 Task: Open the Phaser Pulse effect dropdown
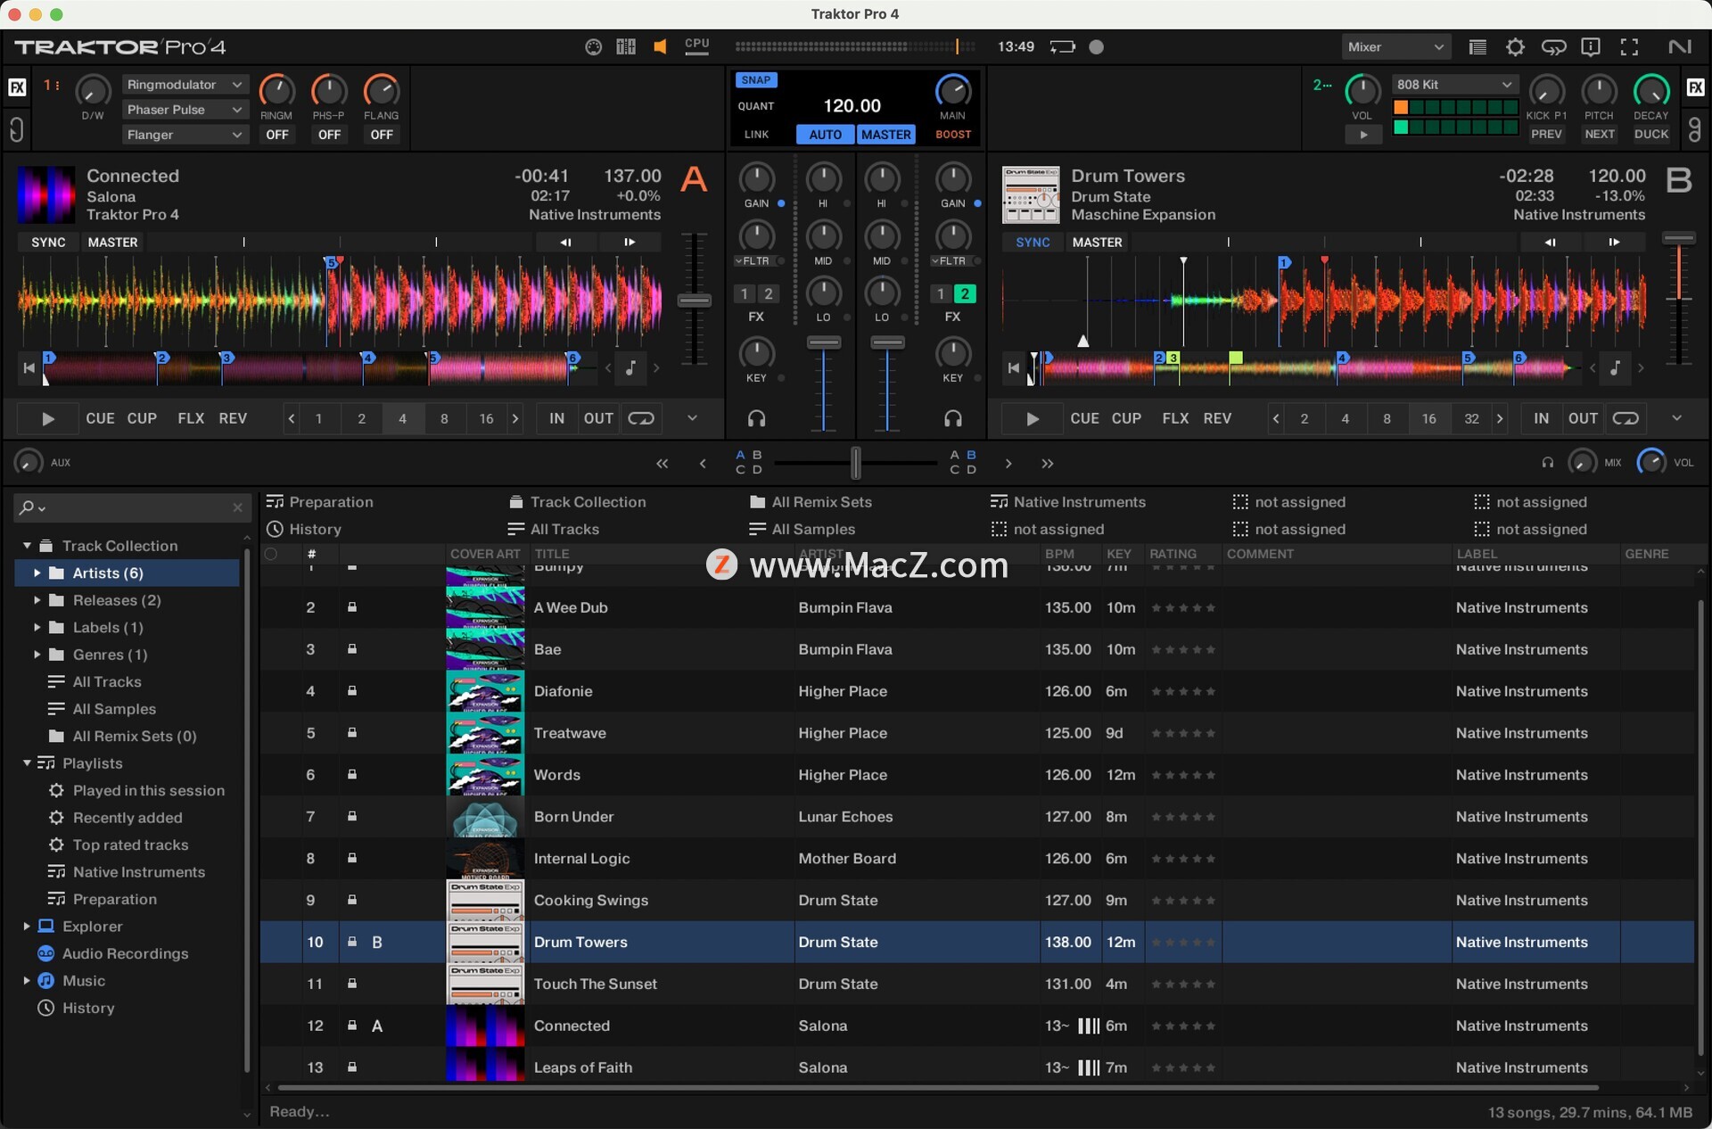point(185,110)
